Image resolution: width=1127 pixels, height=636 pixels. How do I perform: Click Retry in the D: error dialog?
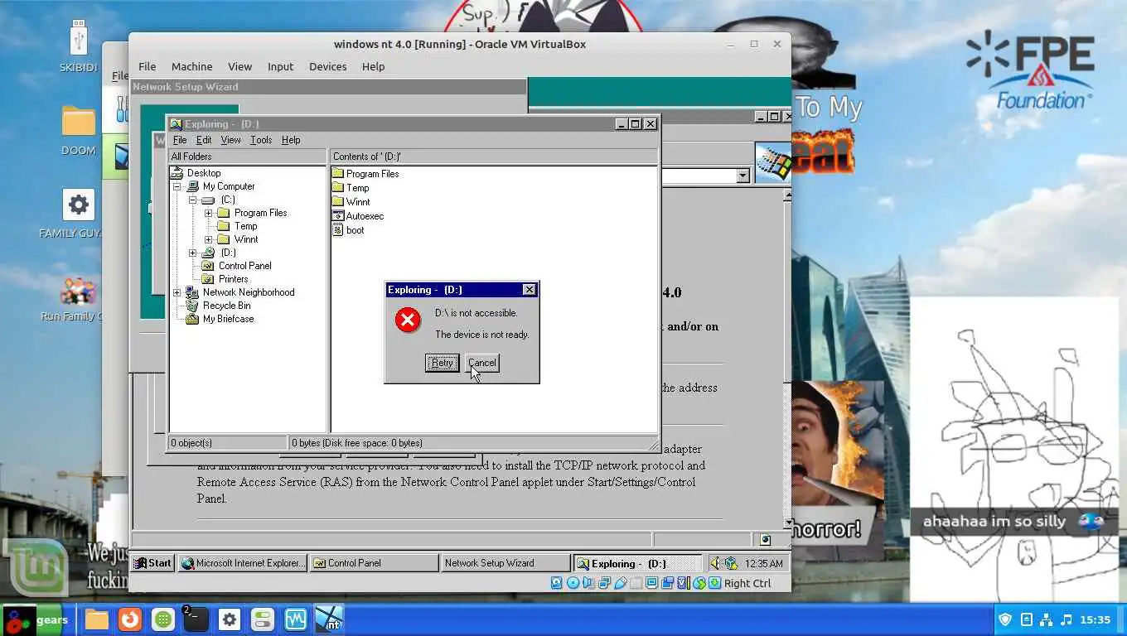[x=442, y=363]
